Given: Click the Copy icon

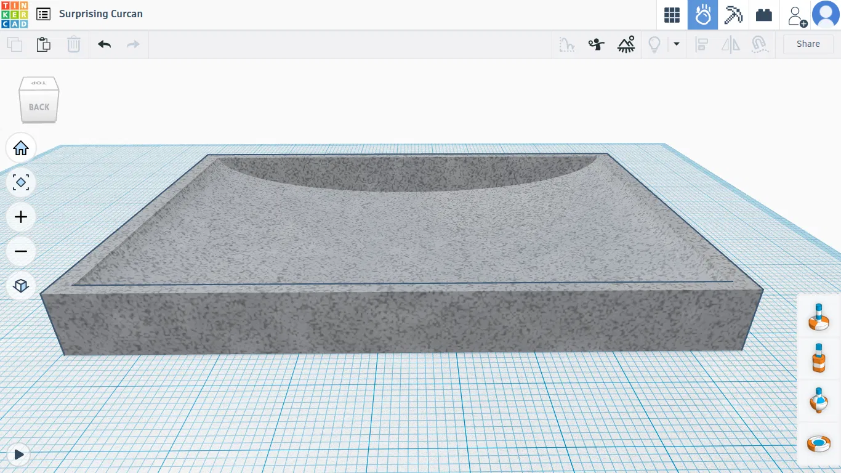Looking at the screenshot, I should pyautogui.click(x=14, y=44).
